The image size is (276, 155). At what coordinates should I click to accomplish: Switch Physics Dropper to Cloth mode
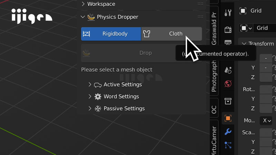tap(171, 34)
